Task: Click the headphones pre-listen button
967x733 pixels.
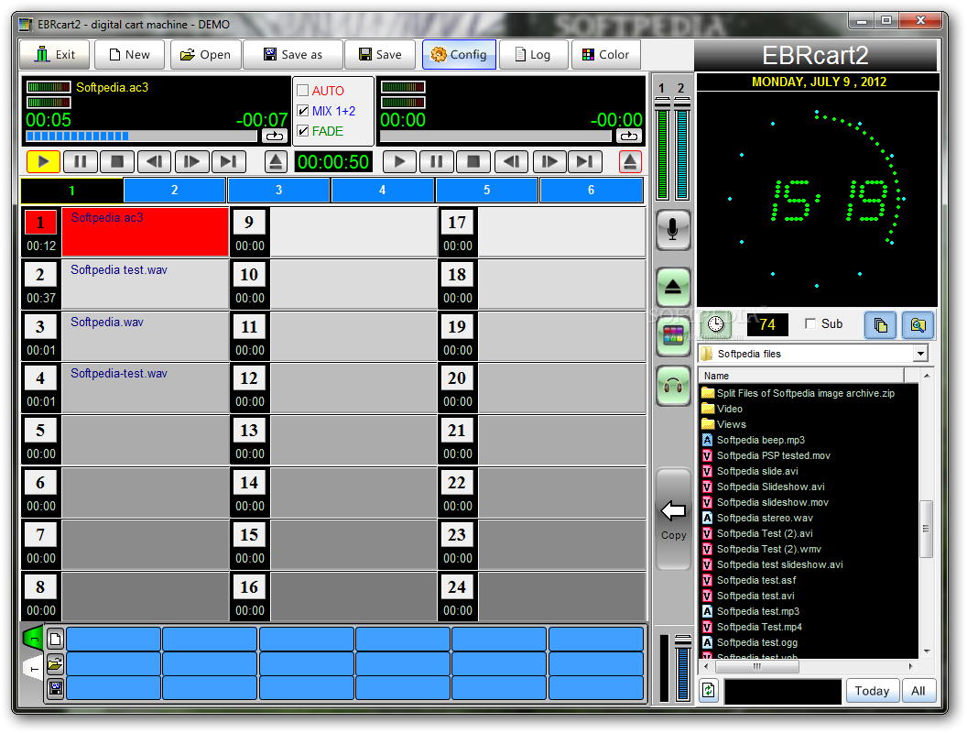Action: click(x=673, y=386)
